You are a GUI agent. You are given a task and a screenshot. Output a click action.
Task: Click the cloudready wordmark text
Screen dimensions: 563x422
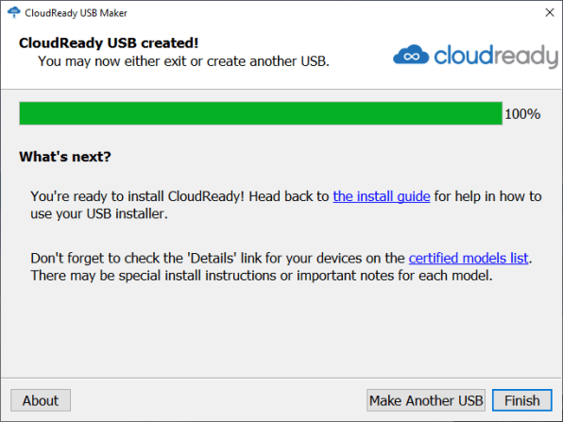(x=496, y=57)
